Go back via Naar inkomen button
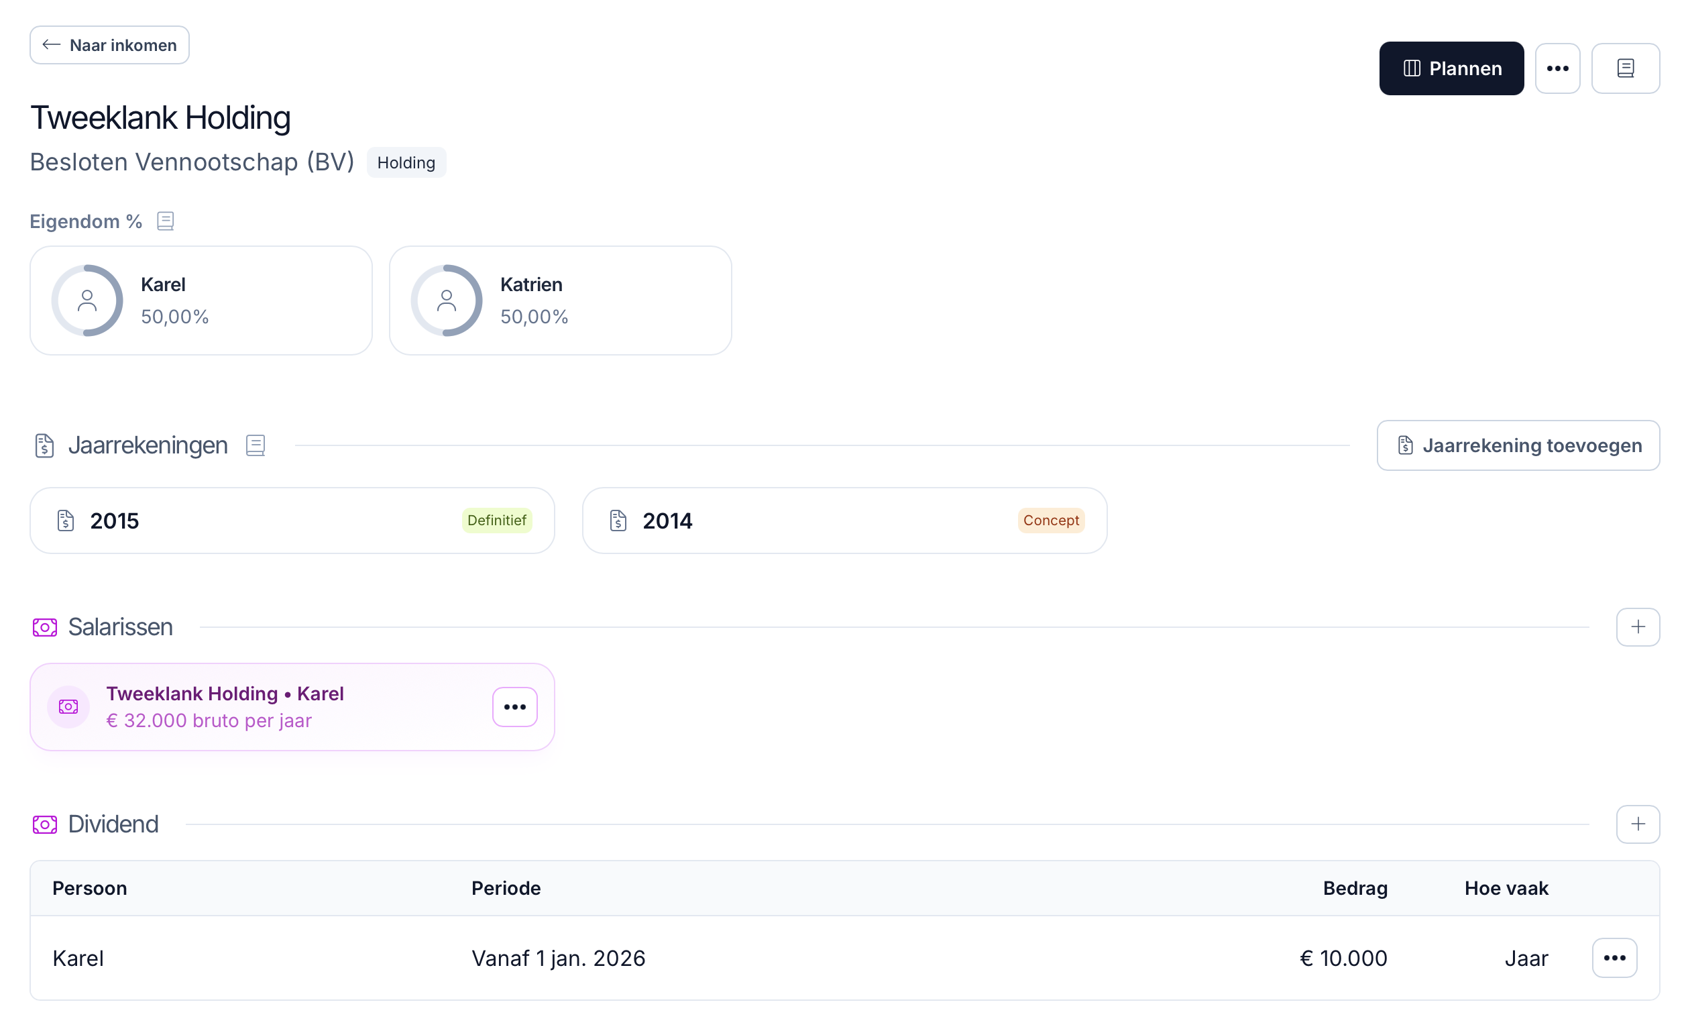The image size is (1686, 1033). point(109,45)
